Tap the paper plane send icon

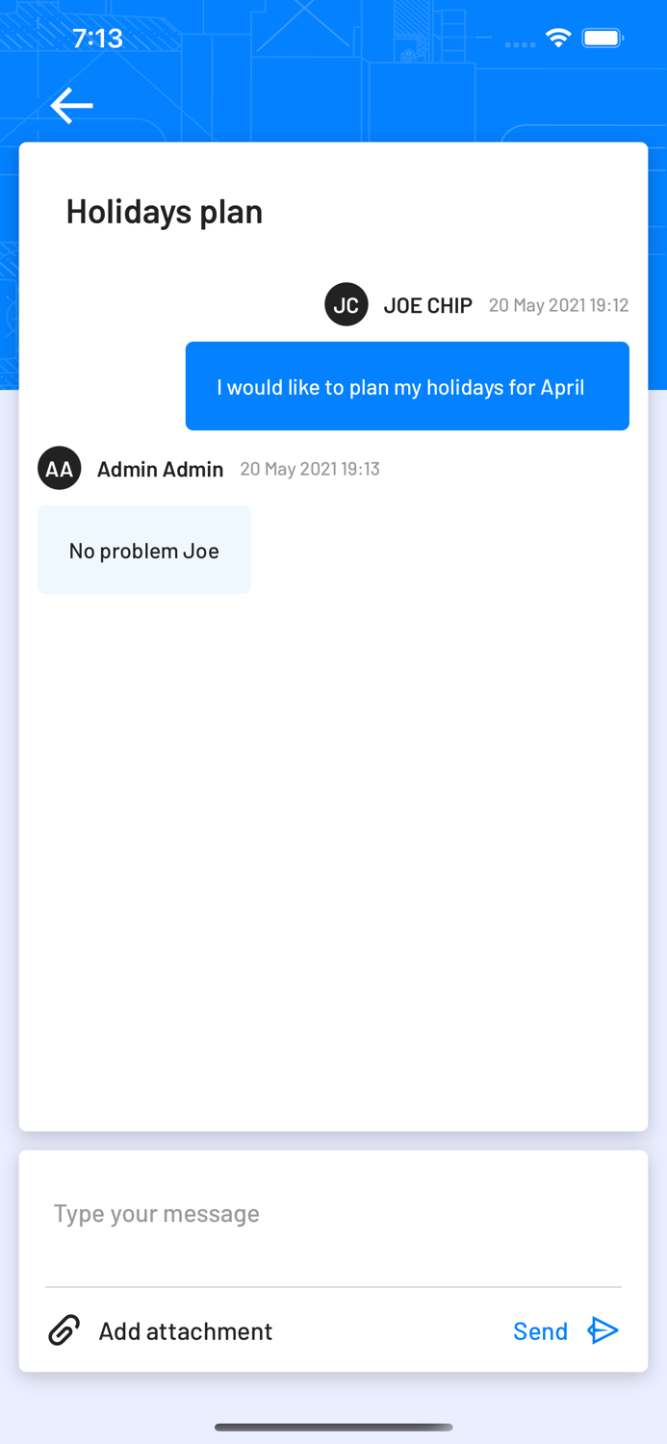pos(603,1330)
